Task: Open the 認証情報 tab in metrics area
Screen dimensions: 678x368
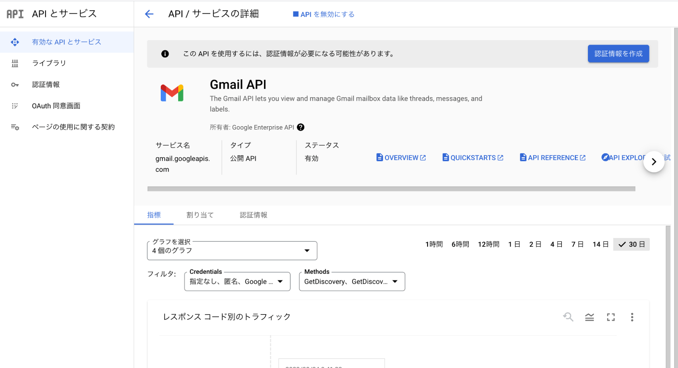Action: coord(253,215)
